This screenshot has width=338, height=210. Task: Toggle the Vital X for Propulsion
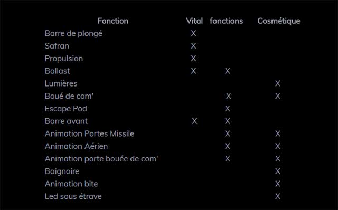pos(193,59)
